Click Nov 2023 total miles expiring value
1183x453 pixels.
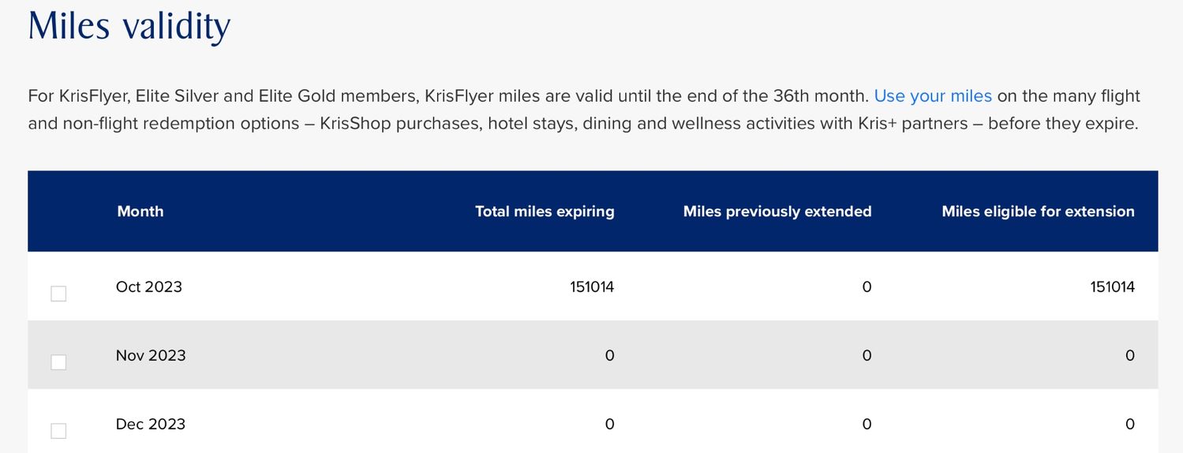click(x=609, y=355)
